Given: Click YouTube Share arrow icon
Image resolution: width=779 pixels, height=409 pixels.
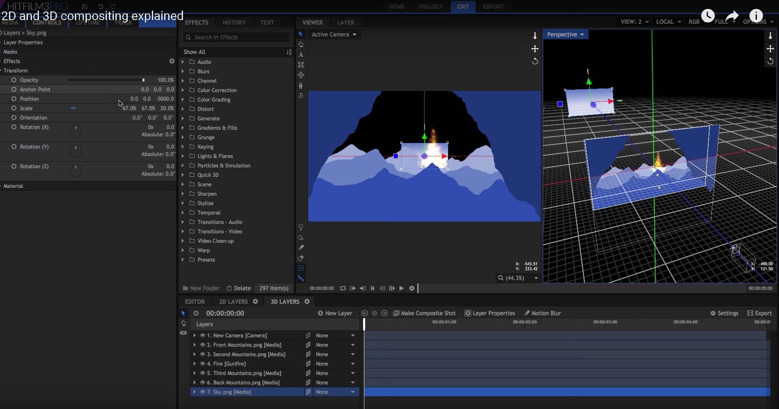Looking at the screenshot, I should pos(732,16).
